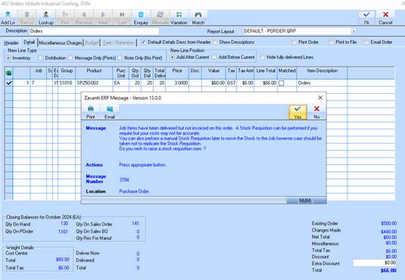The height and width of the screenshot is (280, 405).
Task: Click the Enquiry toolbar icon
Action: 141,18
